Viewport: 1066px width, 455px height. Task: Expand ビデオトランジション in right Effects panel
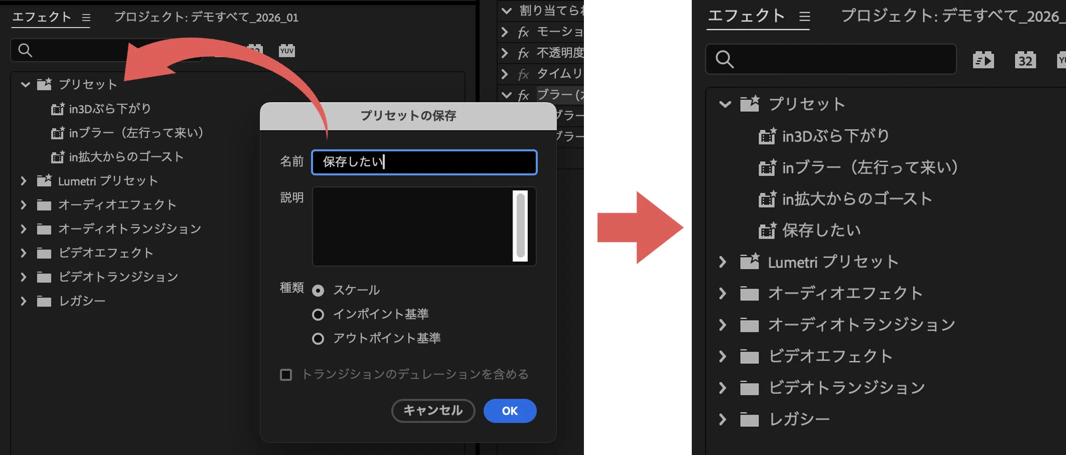coord(722,388)
